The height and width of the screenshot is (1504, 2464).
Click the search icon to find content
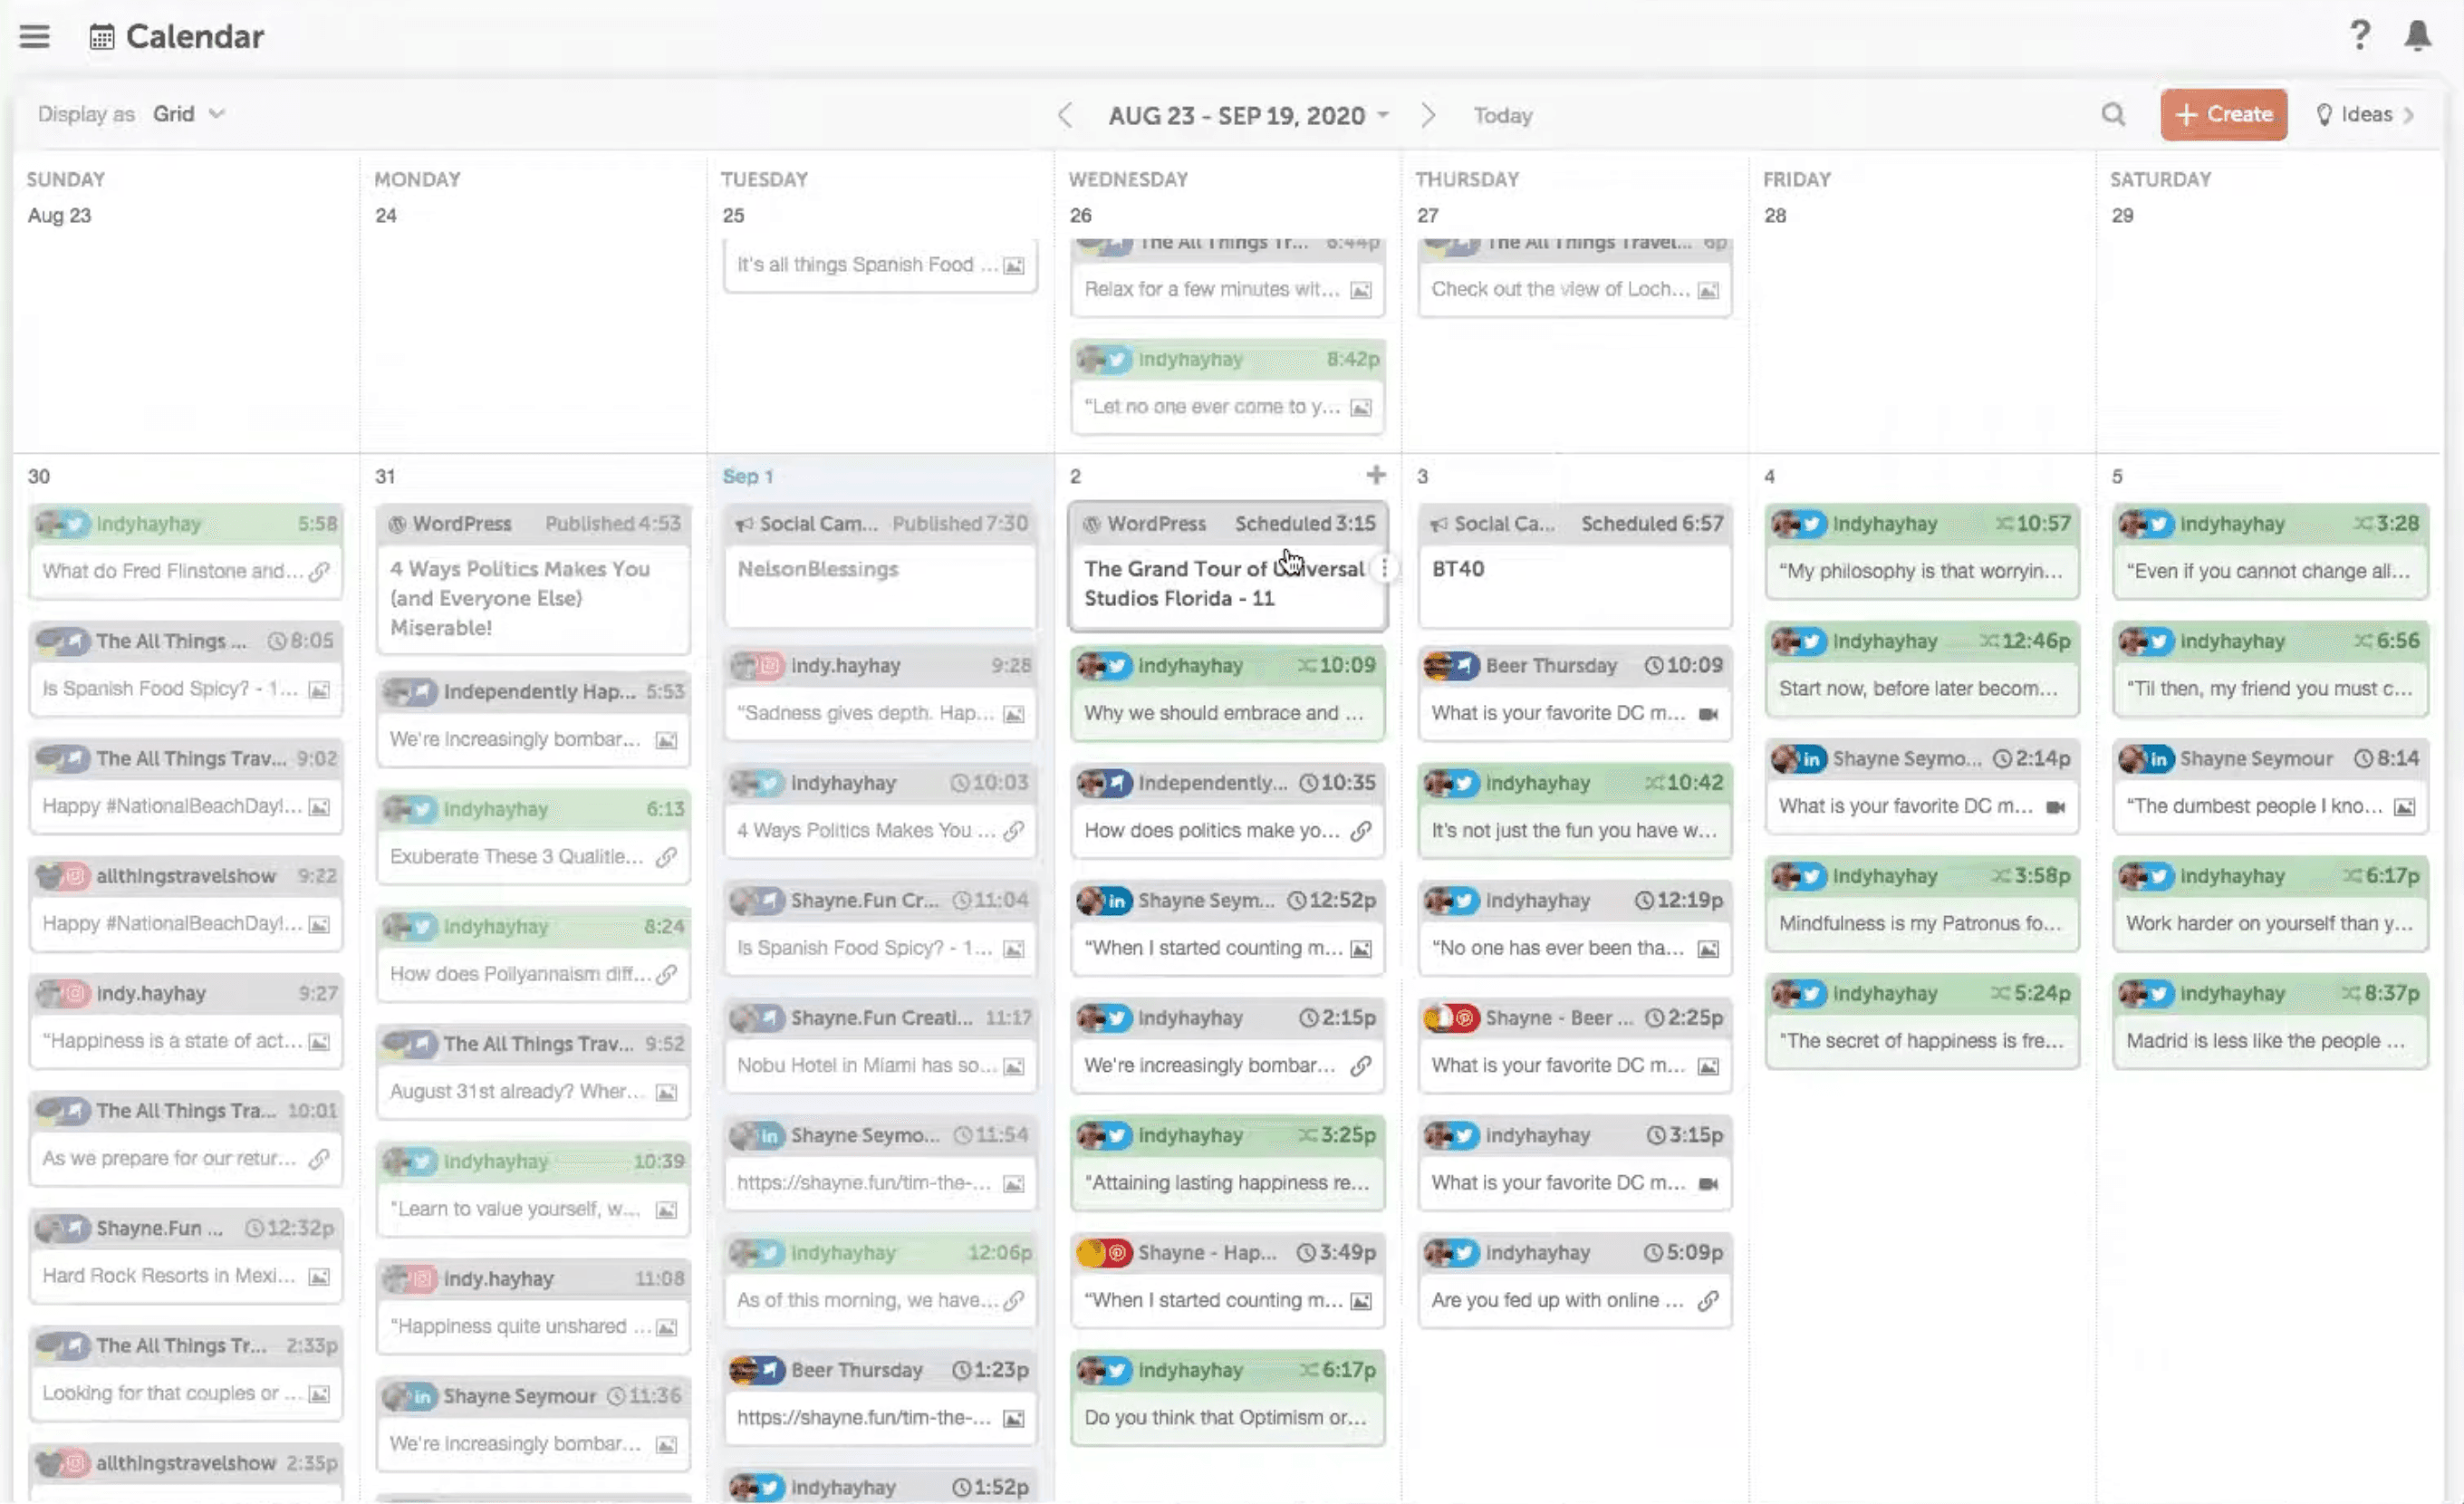pos(2112,114)
